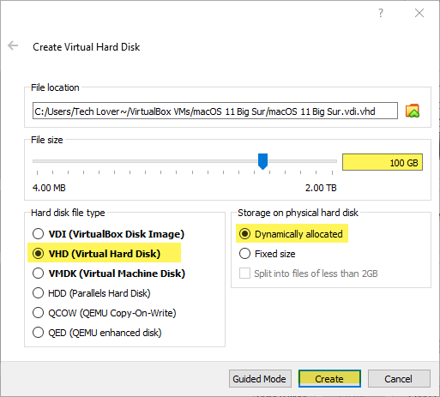Choose QED (QEMU enhanced disk) type
The image size is (440, 397).
point(97,333)
